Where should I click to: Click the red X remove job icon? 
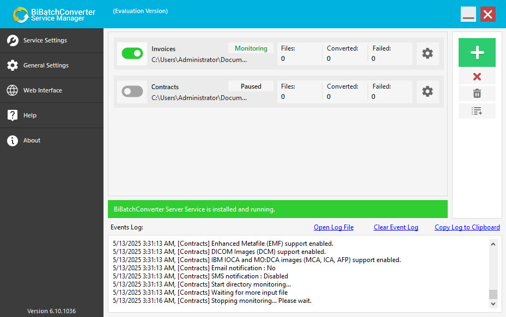point(477,77)
